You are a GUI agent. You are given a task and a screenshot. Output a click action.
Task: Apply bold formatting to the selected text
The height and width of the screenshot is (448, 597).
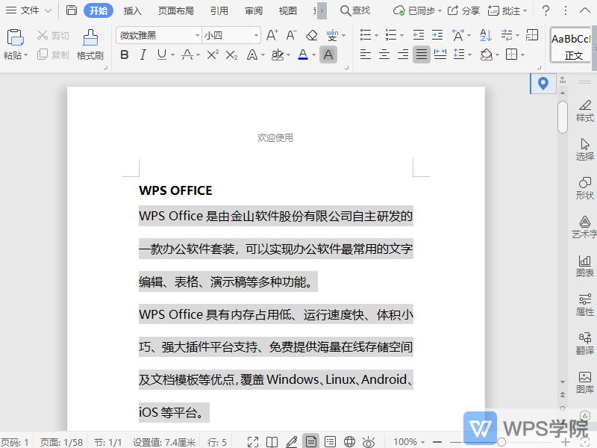(124, 55)
